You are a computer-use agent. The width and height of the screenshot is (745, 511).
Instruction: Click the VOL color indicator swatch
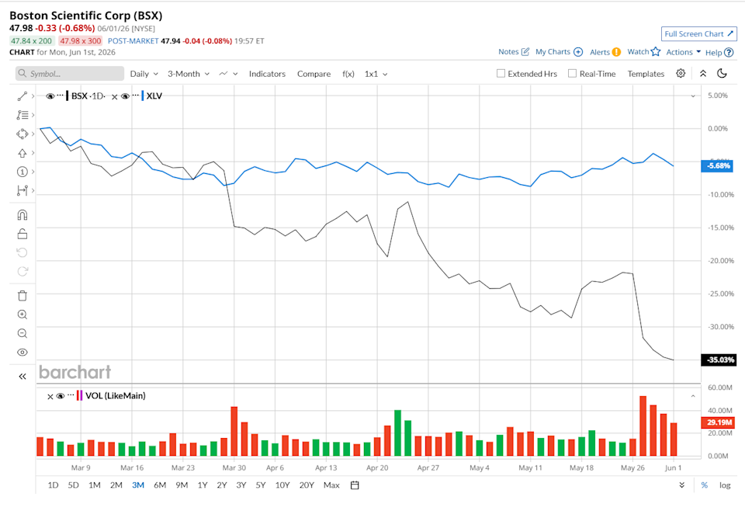coord(79,395)
